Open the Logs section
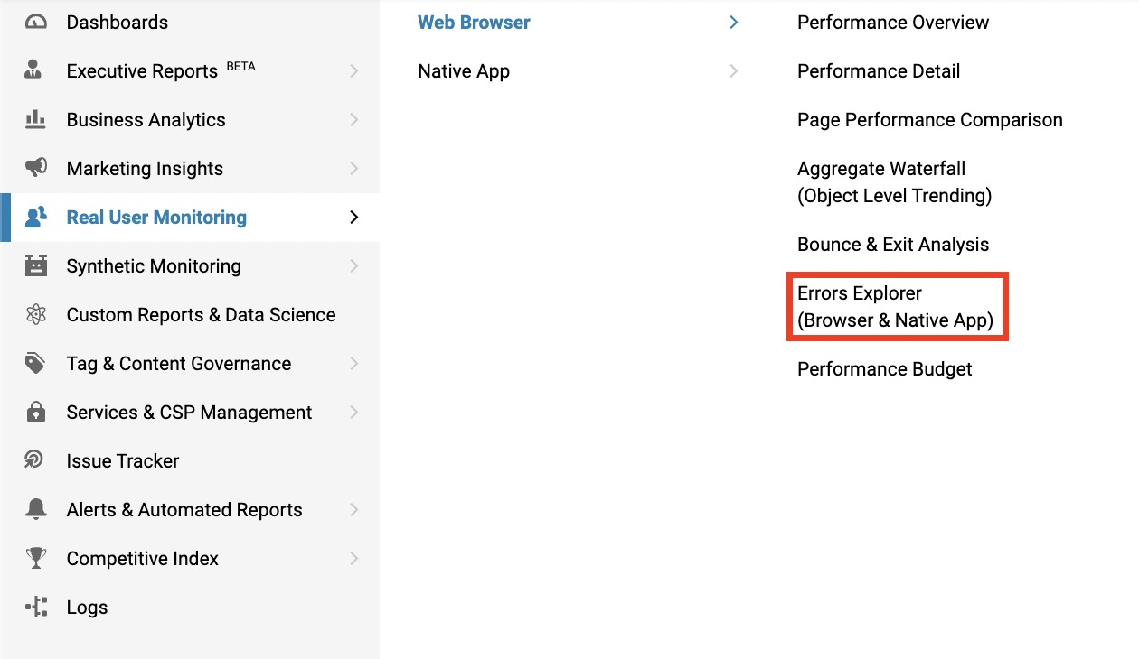This screenshot has height=659, width=1139. click(x=190, y=608)
